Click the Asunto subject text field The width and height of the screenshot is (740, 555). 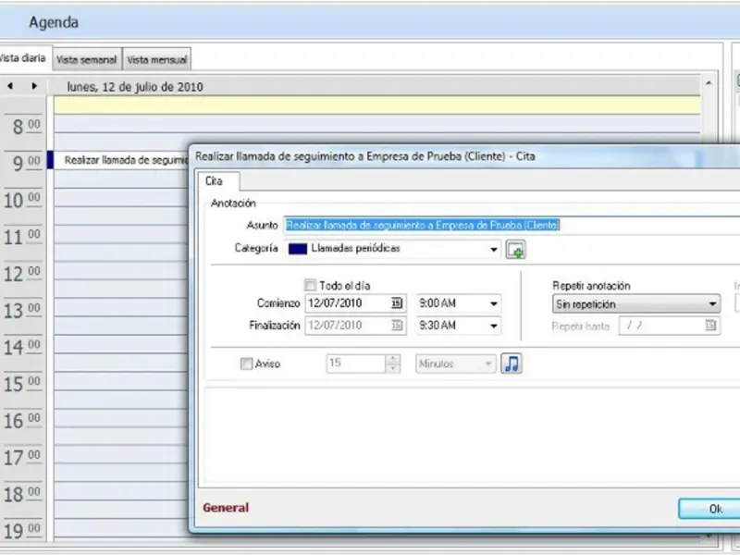(512, 225)
